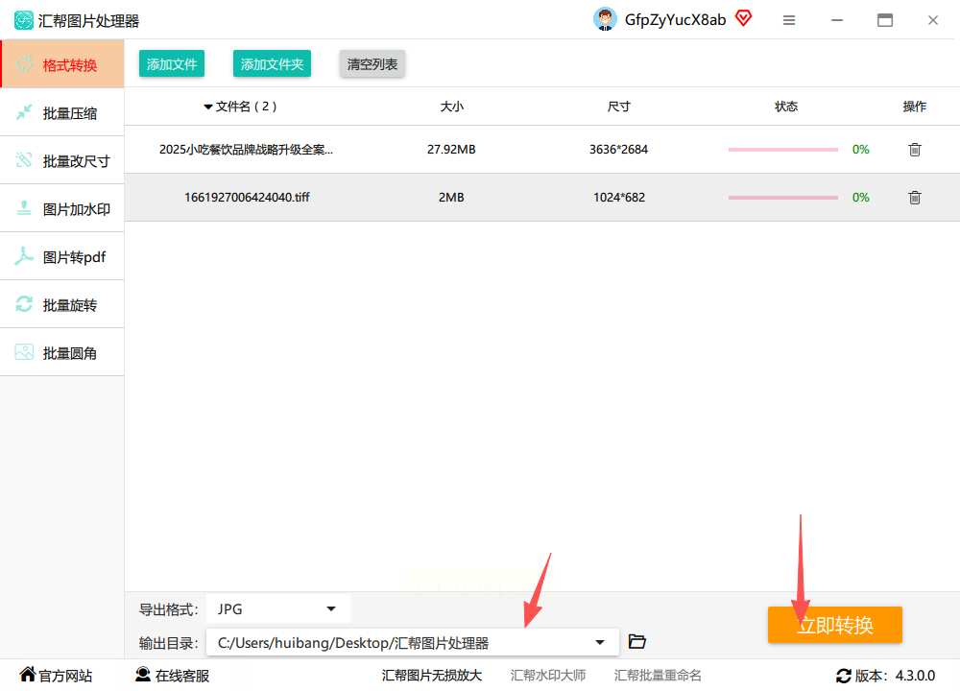Open the hamburger menu icon
Screen dimensions: 960x691
pos(789,20)
